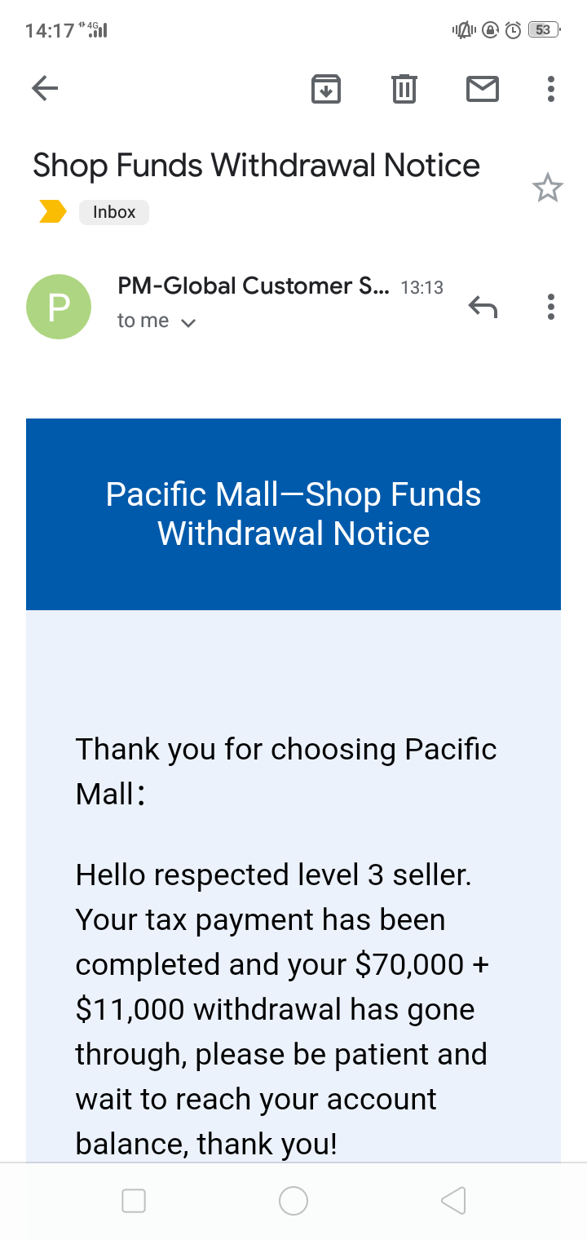Screen dimensions: 587x1240
Task: Tap the email subject title text
Action: click(x=256, y=166)
